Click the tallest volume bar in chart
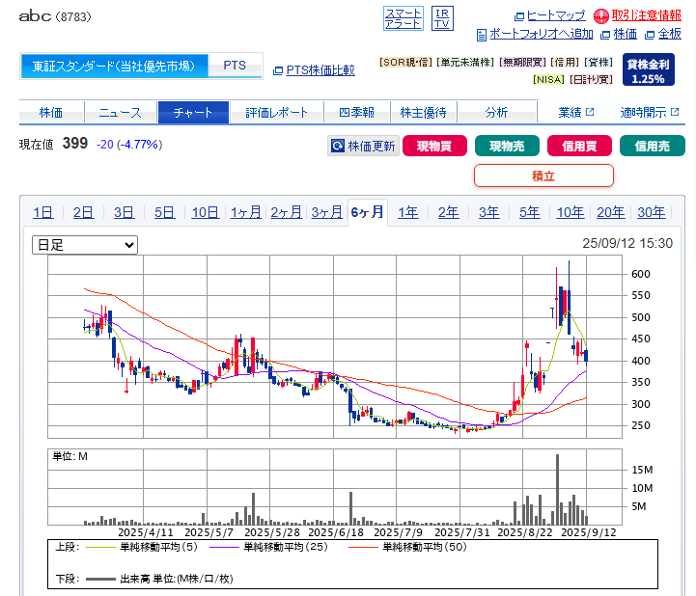The image size is (696, 596). pos(557,488)
